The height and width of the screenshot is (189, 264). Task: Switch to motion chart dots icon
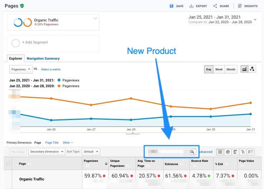pyautogui.click(x=252, y=69)
